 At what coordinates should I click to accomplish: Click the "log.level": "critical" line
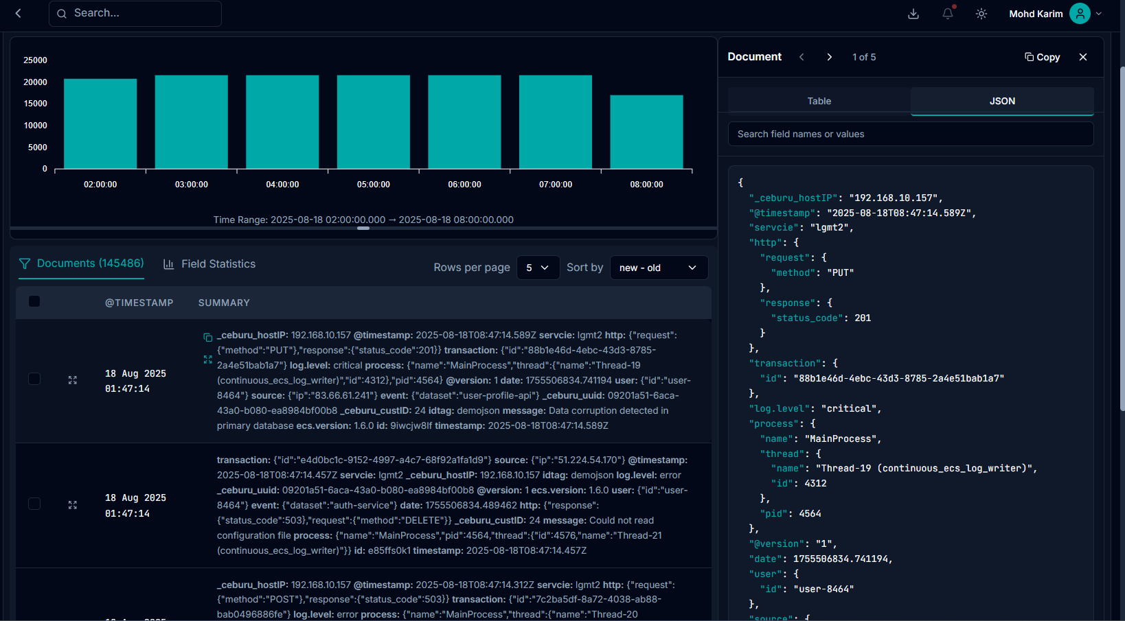click(815, 408)
